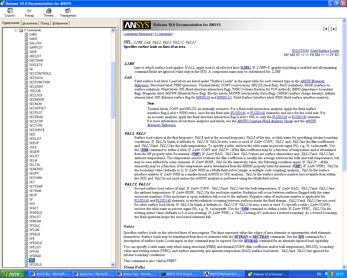Click the page icon beside SABS
Screen dimensions: 347x278
(x=26, y=34)
